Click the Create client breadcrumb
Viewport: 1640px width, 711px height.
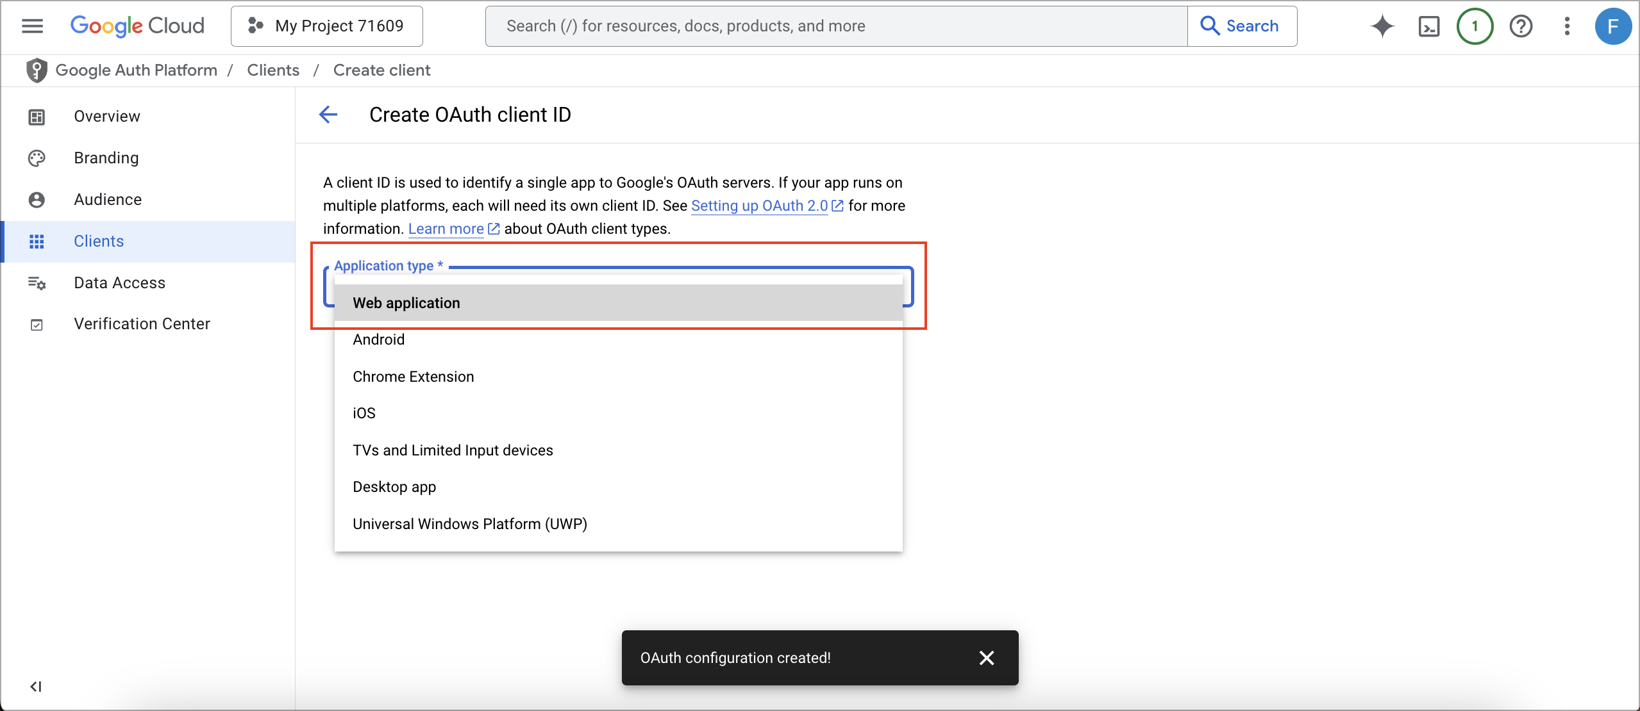(x=381, y=70)
